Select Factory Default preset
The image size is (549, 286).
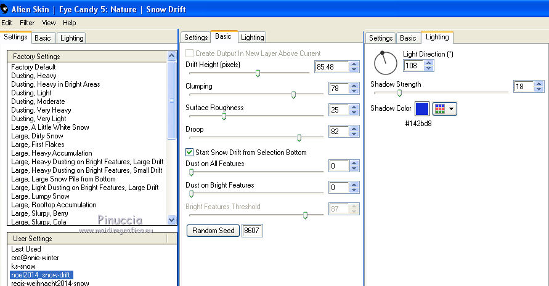point(33,67)
